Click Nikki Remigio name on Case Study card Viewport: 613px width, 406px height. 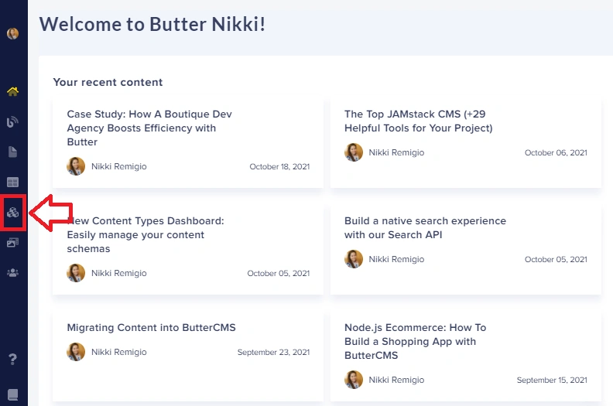coord(119,166)
